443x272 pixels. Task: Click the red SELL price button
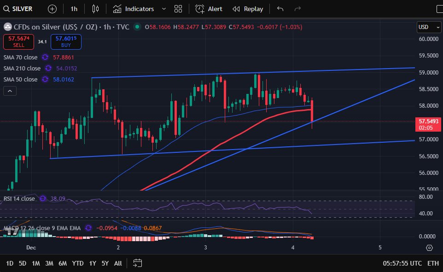click(18, 42)
